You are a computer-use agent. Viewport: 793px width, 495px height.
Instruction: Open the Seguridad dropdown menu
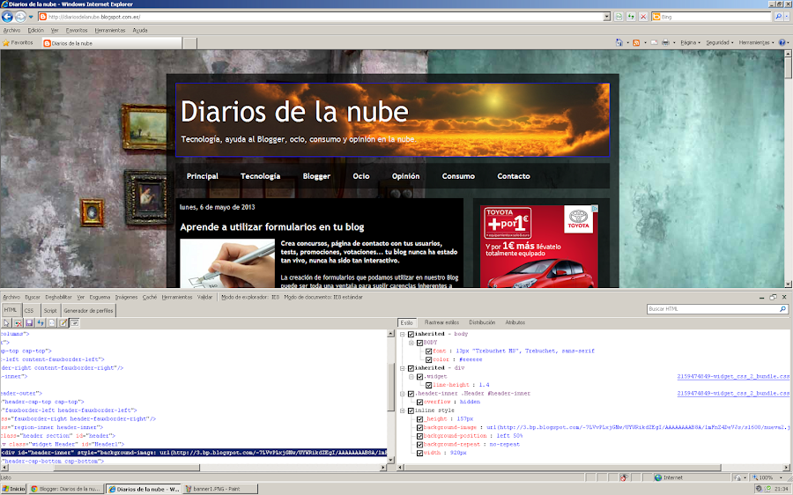tap(719, 42)
